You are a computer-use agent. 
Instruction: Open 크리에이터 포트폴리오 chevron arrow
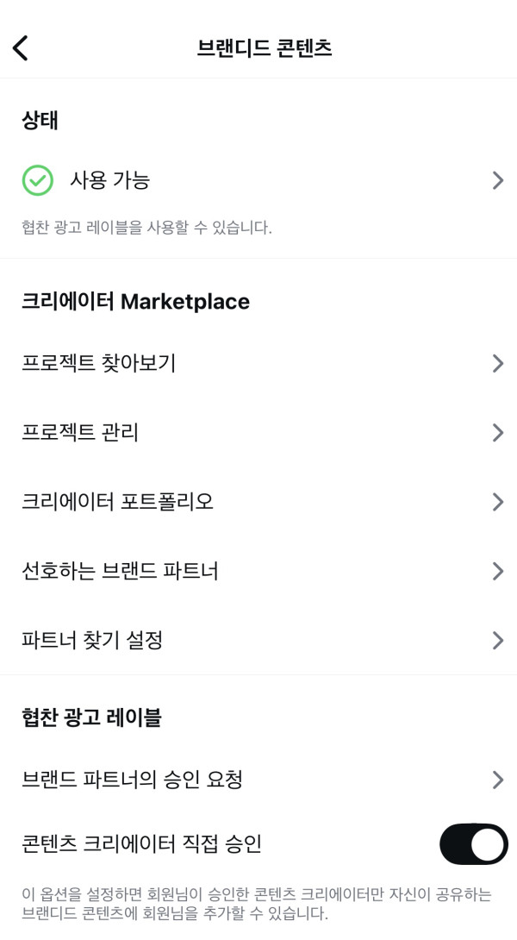tap(497, 502)
